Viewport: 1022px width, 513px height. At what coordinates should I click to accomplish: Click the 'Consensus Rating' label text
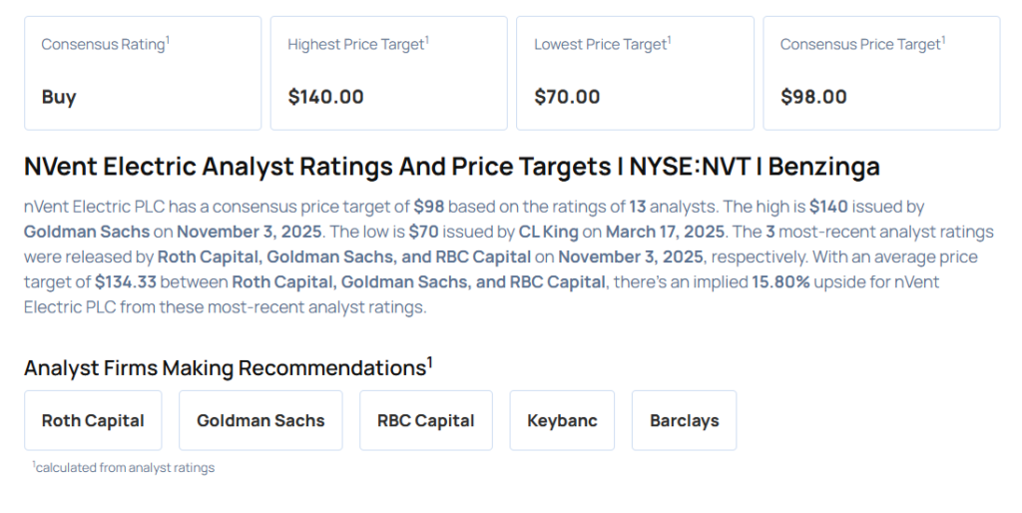[x=103, y=45]
